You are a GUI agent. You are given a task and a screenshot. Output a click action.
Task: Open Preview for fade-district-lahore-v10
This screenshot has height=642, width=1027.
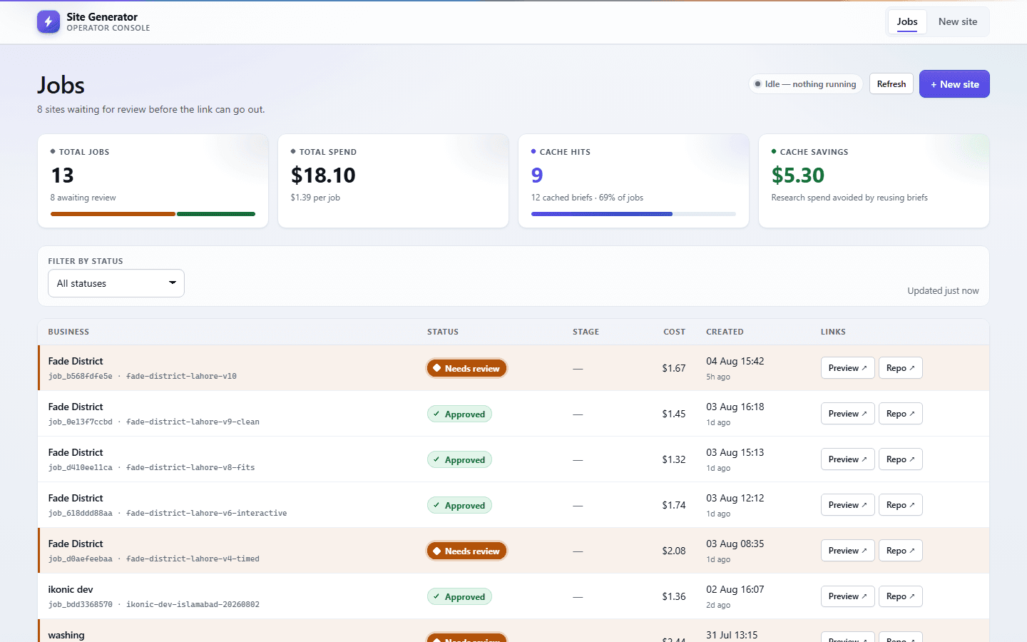point(847,368)
